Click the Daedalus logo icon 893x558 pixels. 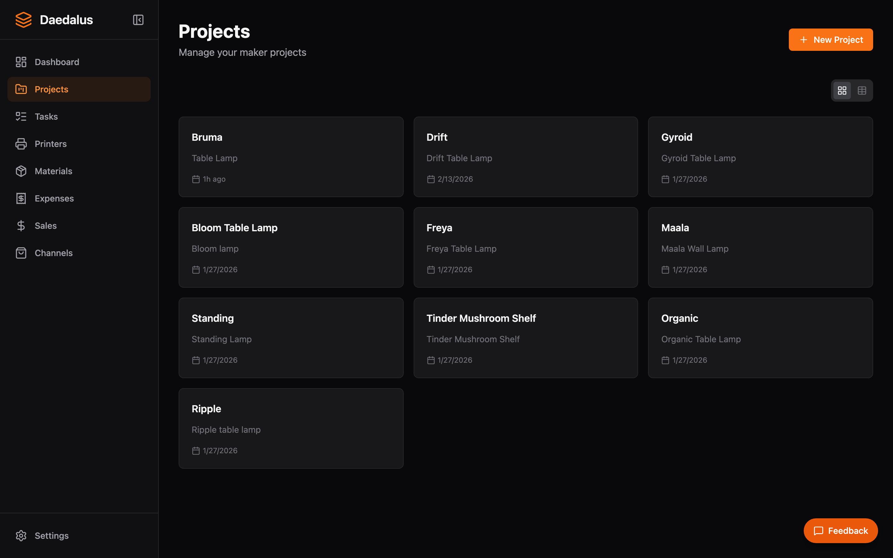[23, 20]
